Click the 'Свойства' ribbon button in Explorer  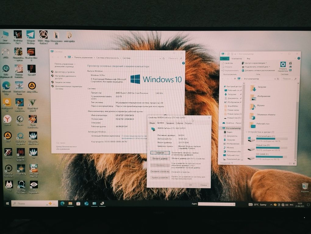227,63
